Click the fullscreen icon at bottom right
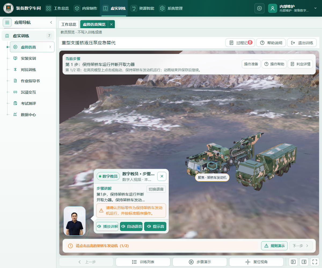Screen dimensions: 322x268 (314, 262)
